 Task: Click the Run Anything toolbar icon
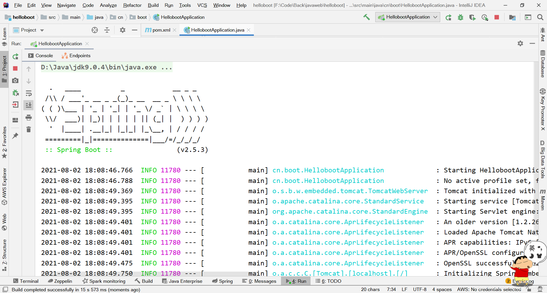(x=528, y=17)
